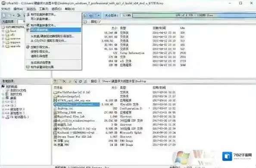The image size is (256, 168).
Task: Choose 制作多重启动光碟 menu entry
Action: click(x=53, y=67)
